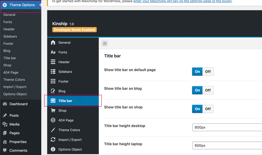Image resolution: width=262 pixels, height=155 pixels.
Task: Open Theme Colors submenu in admin sidebar
Action: tap(14, 80)
